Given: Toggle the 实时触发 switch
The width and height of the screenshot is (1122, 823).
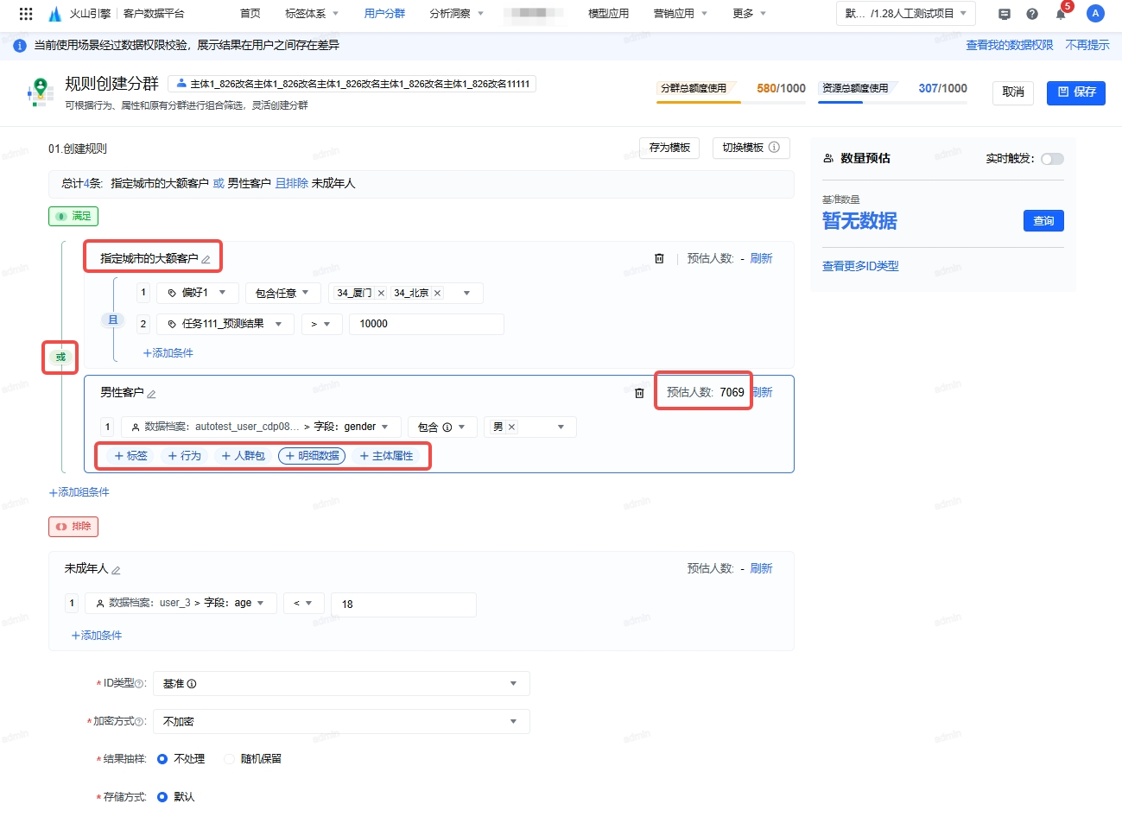Looking at the screenshot, I should (x=1052, y=159).
